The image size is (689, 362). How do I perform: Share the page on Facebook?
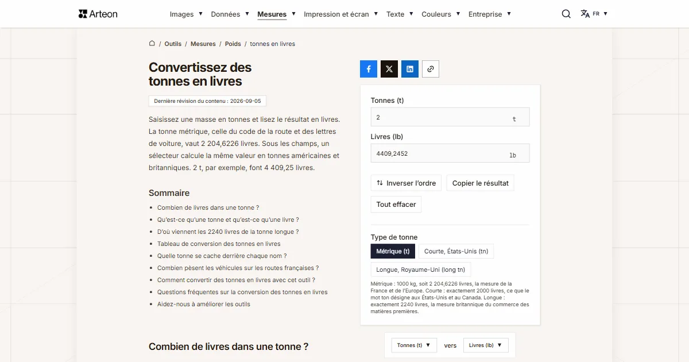click(x=369, y=69)
